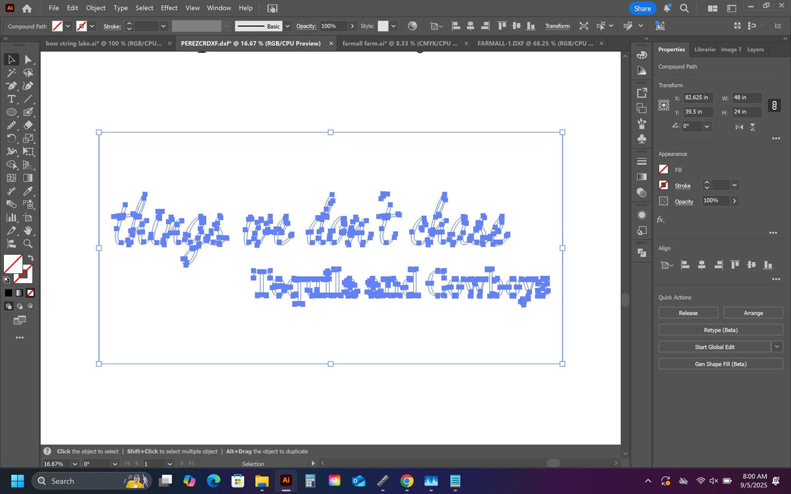The height and width of the screenshot is (494, 791).
Task: Select the Hand tool
Action: [x=28, y=231]
